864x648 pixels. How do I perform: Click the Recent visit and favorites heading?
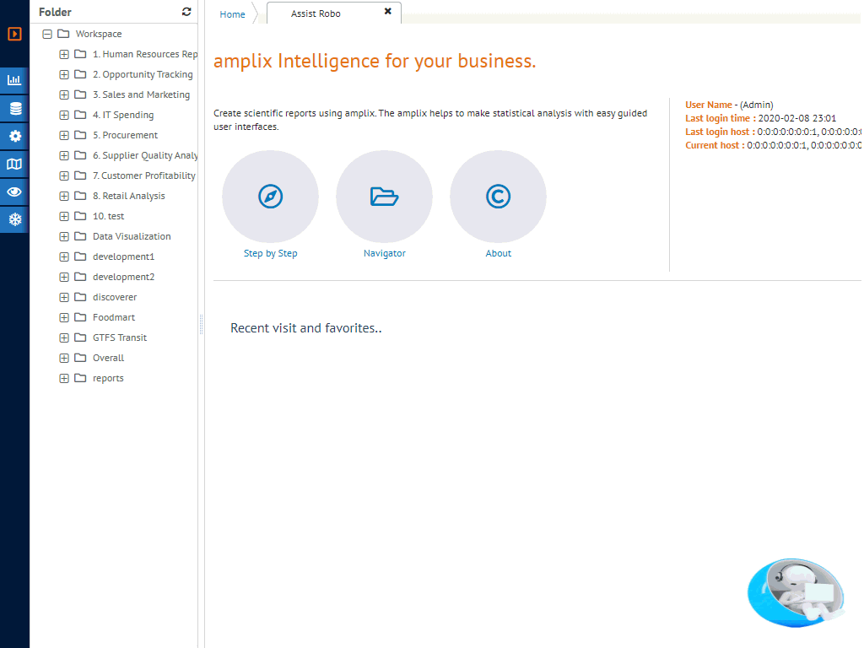[305, 328]
